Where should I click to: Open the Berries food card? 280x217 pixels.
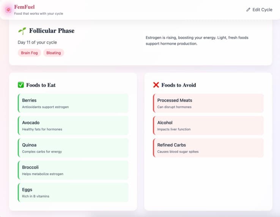tap(73, 103)
